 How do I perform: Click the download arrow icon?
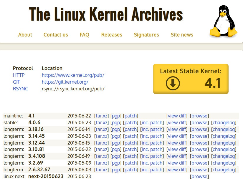[x=173, y=83]
